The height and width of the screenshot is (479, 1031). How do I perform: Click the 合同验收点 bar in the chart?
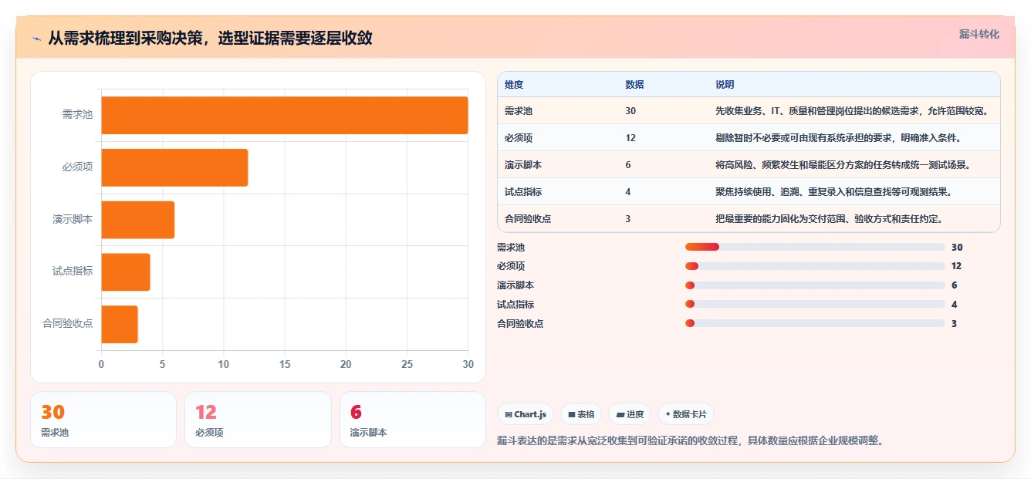point(120,325)
